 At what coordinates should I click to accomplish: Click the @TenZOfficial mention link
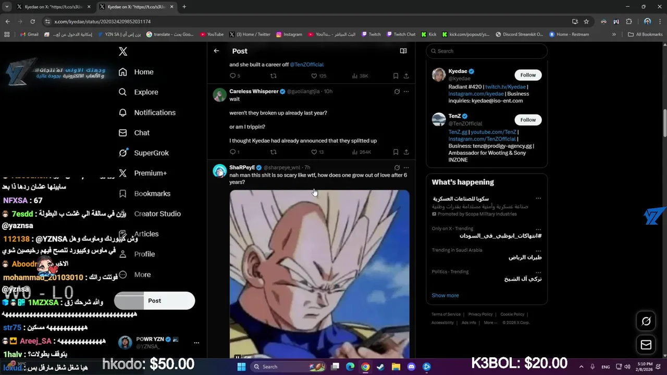pos(307,65)
